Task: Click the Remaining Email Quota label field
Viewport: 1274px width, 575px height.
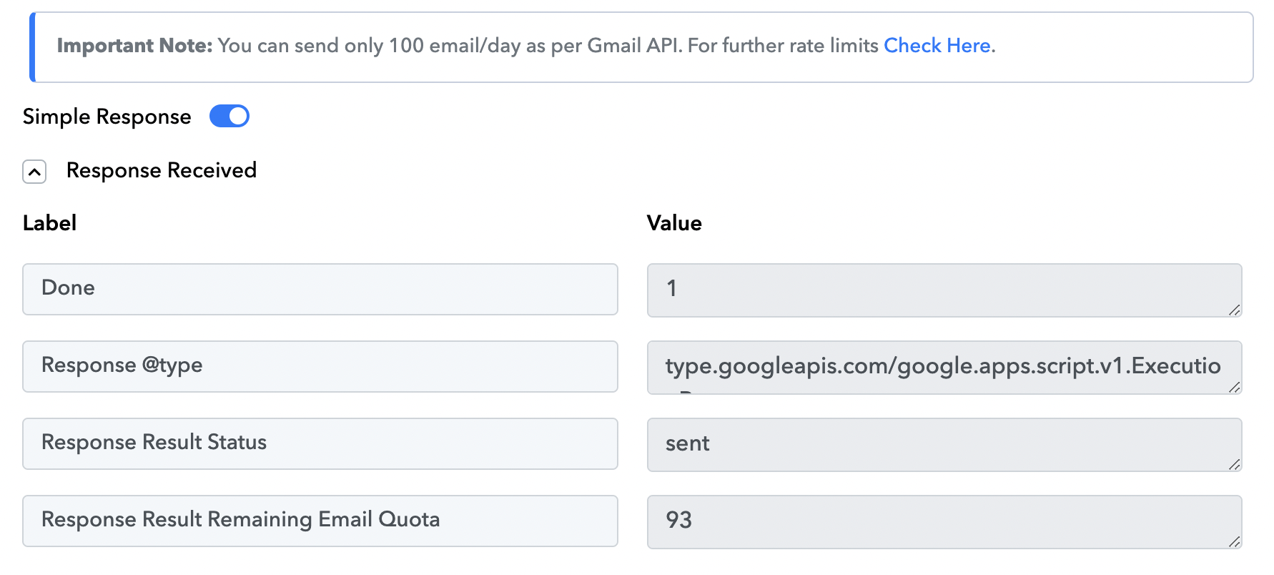Action: coord(320,521)
